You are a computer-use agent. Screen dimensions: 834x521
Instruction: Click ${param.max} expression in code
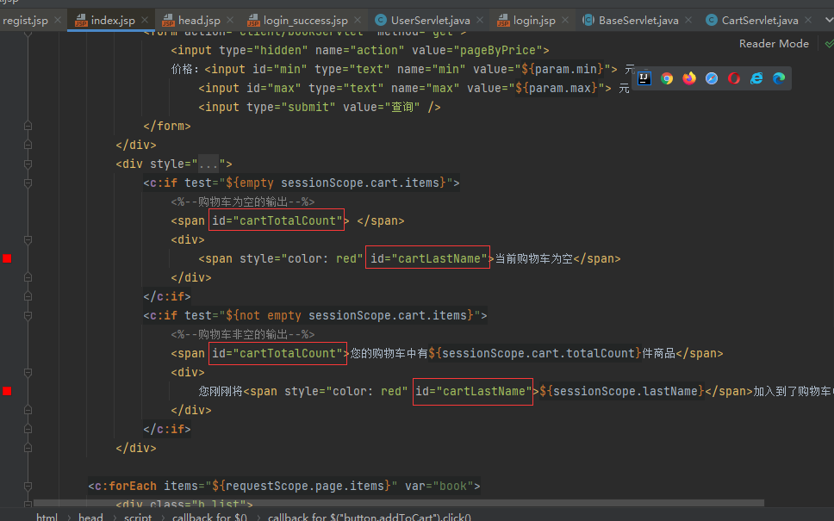tap(557, 88)
